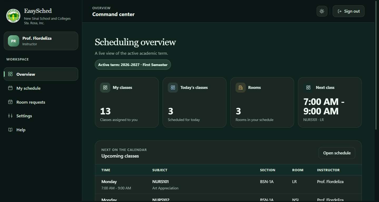379x202 pixels.
Task: Click the 7:00 AM - 9:00 AM next class time
Action: pyautogui.click(x=324, y=107)
